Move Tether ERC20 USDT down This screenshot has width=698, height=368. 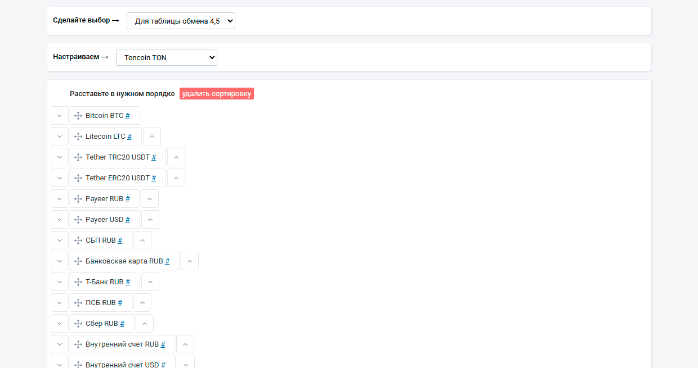pyautogui.click(x=60, y=178)
